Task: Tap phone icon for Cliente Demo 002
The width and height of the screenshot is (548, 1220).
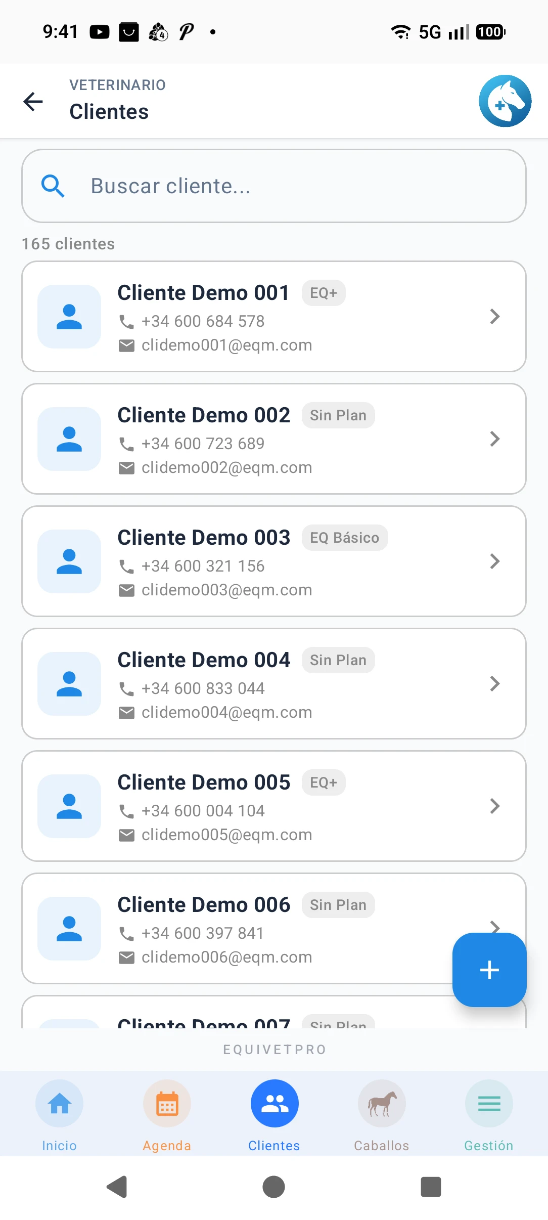Action: point(126,444)
